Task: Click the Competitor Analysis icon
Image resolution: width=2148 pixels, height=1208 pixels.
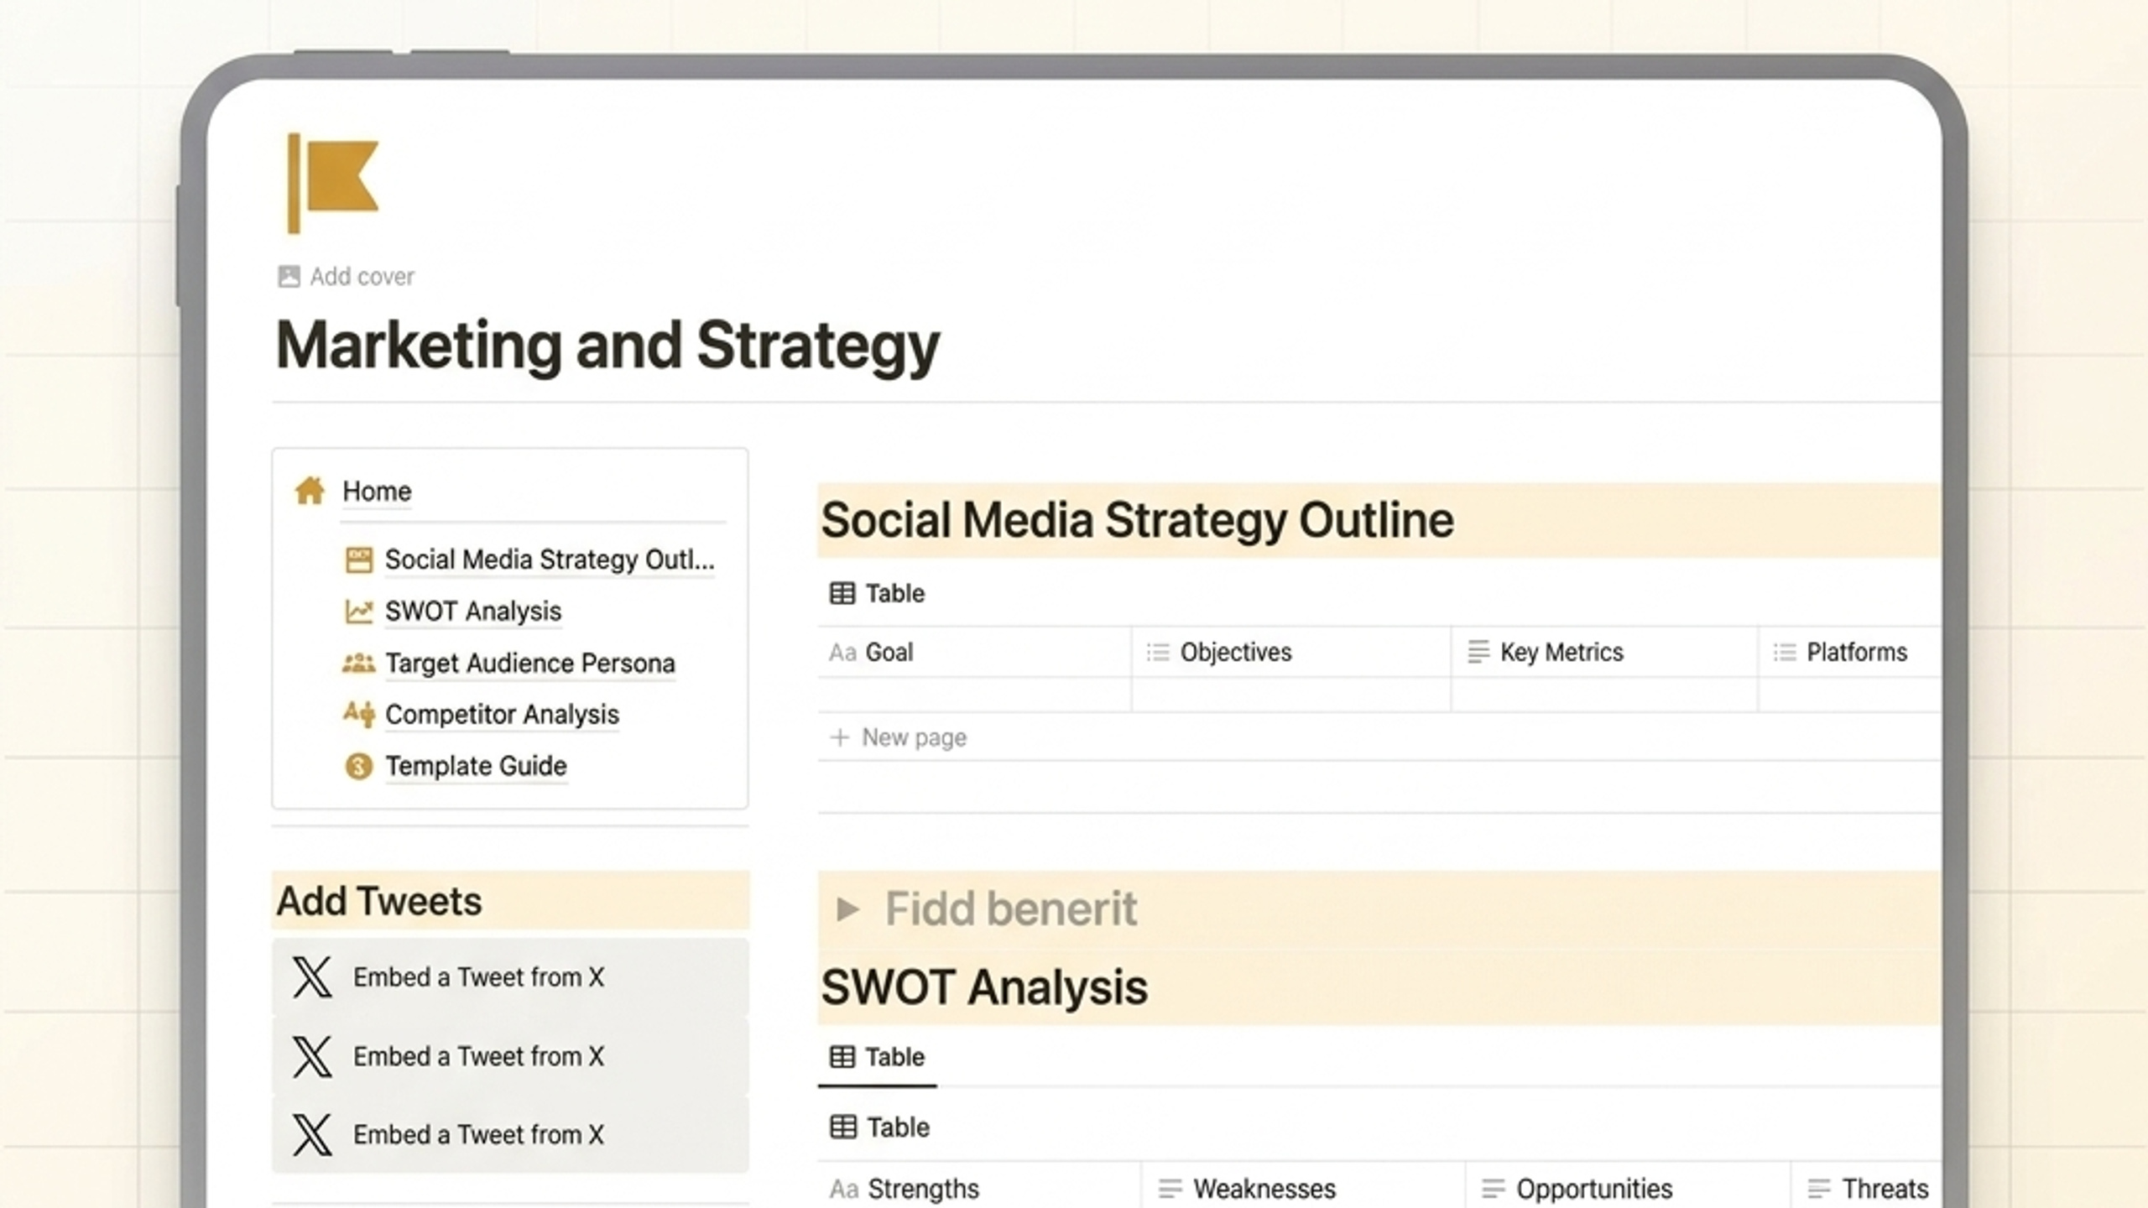Action: 359,714
